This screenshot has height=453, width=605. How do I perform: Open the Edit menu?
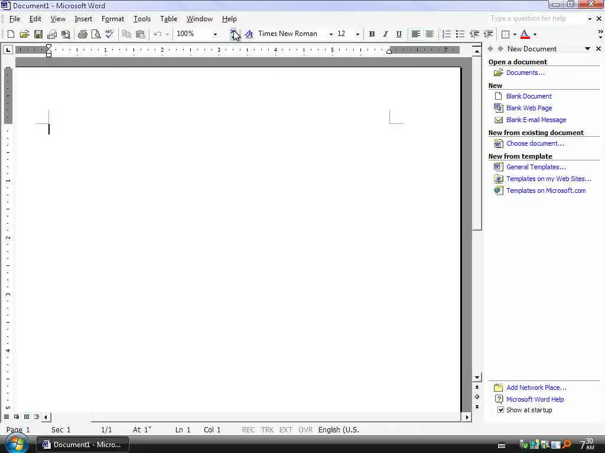(x=35, y=18)
